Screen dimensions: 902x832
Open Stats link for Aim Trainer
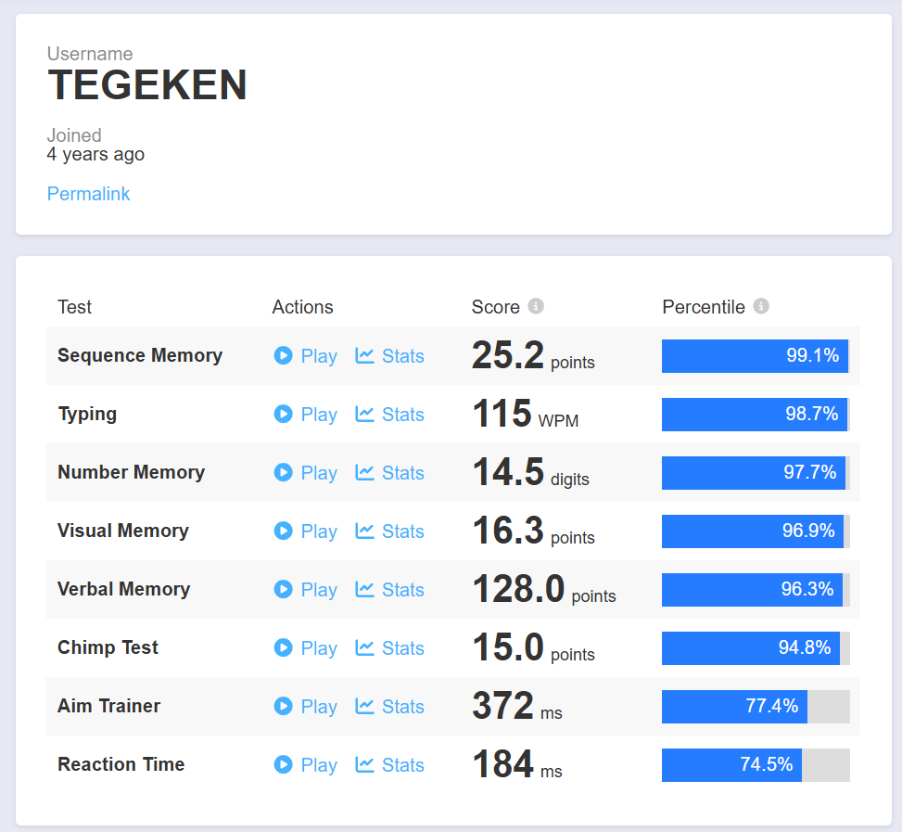pyautogui.click(x=402, y=707)
